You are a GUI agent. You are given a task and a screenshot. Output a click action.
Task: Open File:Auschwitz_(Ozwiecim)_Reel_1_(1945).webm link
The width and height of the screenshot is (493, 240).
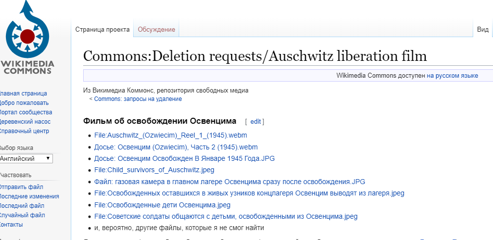pyautogui.click(x=170, y=135)
